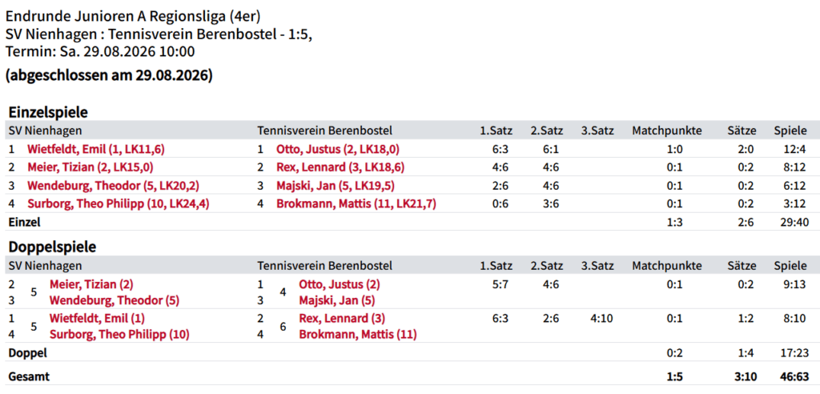Select Surborg, Theo Philipp (10, LK24,4)
The width and height of the screenshot is (820, 394).
point(119,204)
